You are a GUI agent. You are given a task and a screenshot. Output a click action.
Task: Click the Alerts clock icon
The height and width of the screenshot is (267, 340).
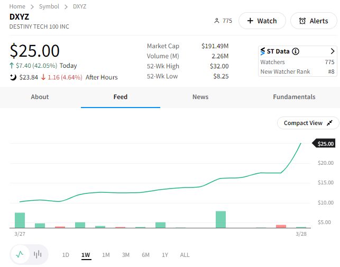[302, 21]
